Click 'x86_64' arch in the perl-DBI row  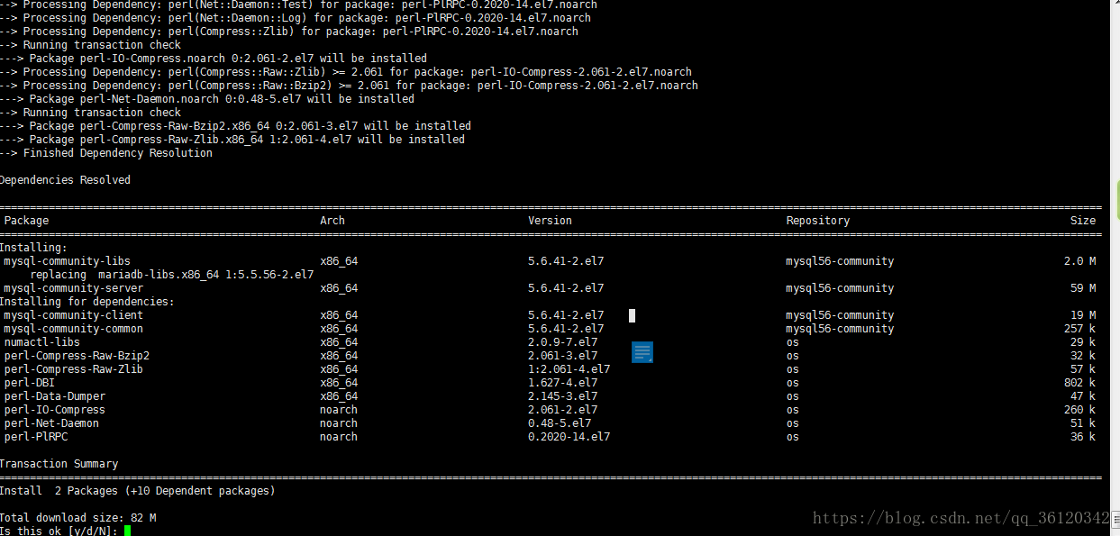pyautogui.click(x=339, y=383)
